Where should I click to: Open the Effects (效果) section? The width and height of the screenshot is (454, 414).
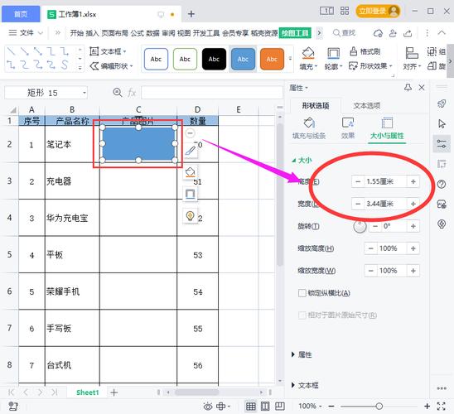click(348, 128)
